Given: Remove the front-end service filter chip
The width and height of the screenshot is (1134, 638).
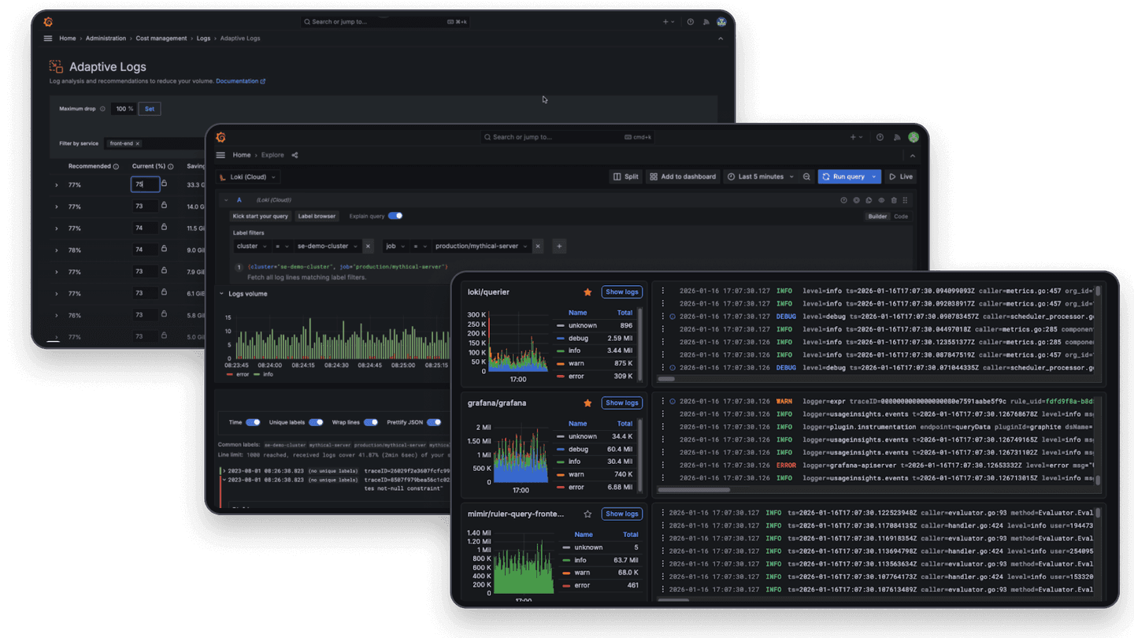Looking at the screenshot, I should [138, 143].
